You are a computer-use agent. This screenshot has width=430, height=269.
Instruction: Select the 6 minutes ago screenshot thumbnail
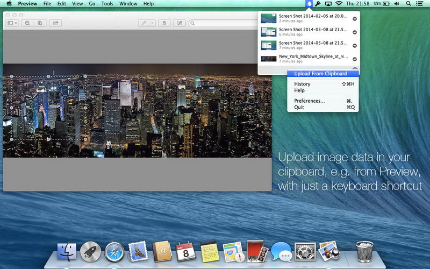[268, 32]
